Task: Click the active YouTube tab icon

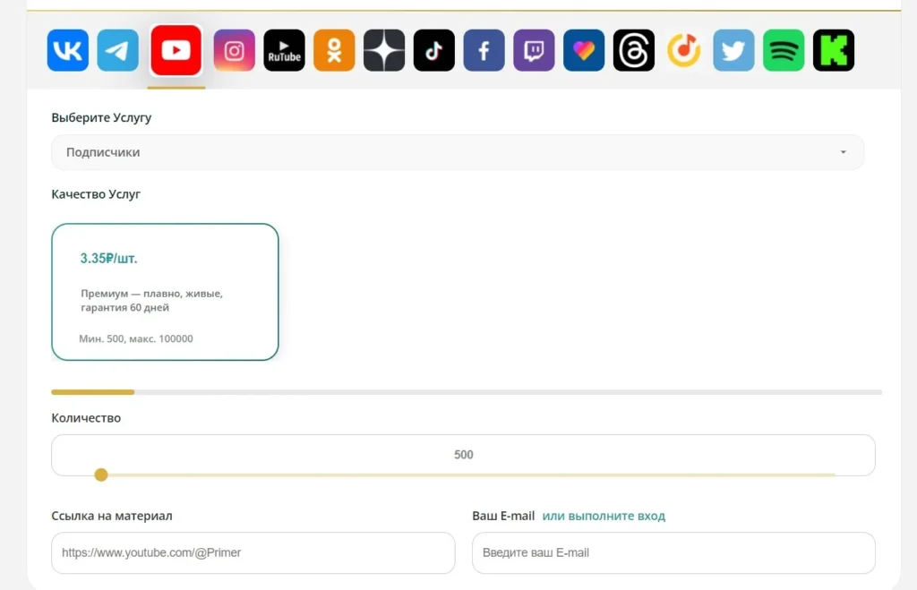Action: pyautogui.click(x=176, y=50)
